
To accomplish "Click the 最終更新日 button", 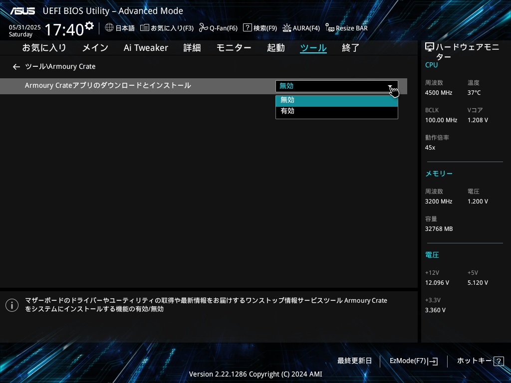I will pyautogui.click(x=354, y=361).
